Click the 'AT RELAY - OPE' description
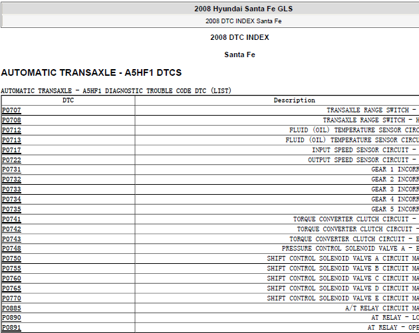This screenshot has height=333, width=419. click(x=393, y=328)
